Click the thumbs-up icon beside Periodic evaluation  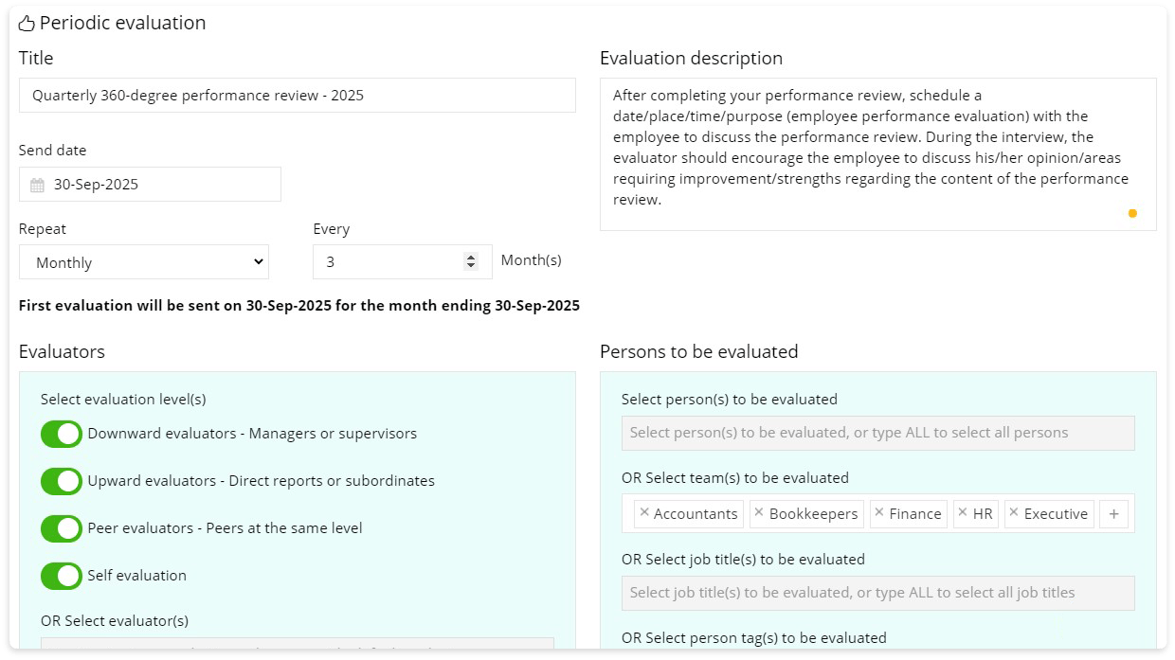point(28,21)
